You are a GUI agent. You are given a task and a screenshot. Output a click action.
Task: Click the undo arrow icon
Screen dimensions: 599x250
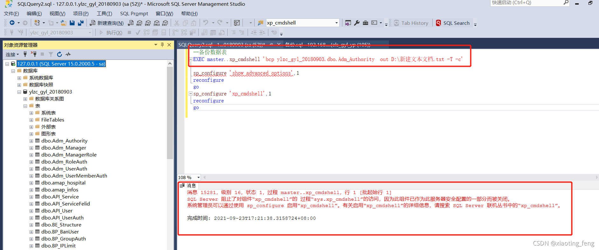[206, 23]
